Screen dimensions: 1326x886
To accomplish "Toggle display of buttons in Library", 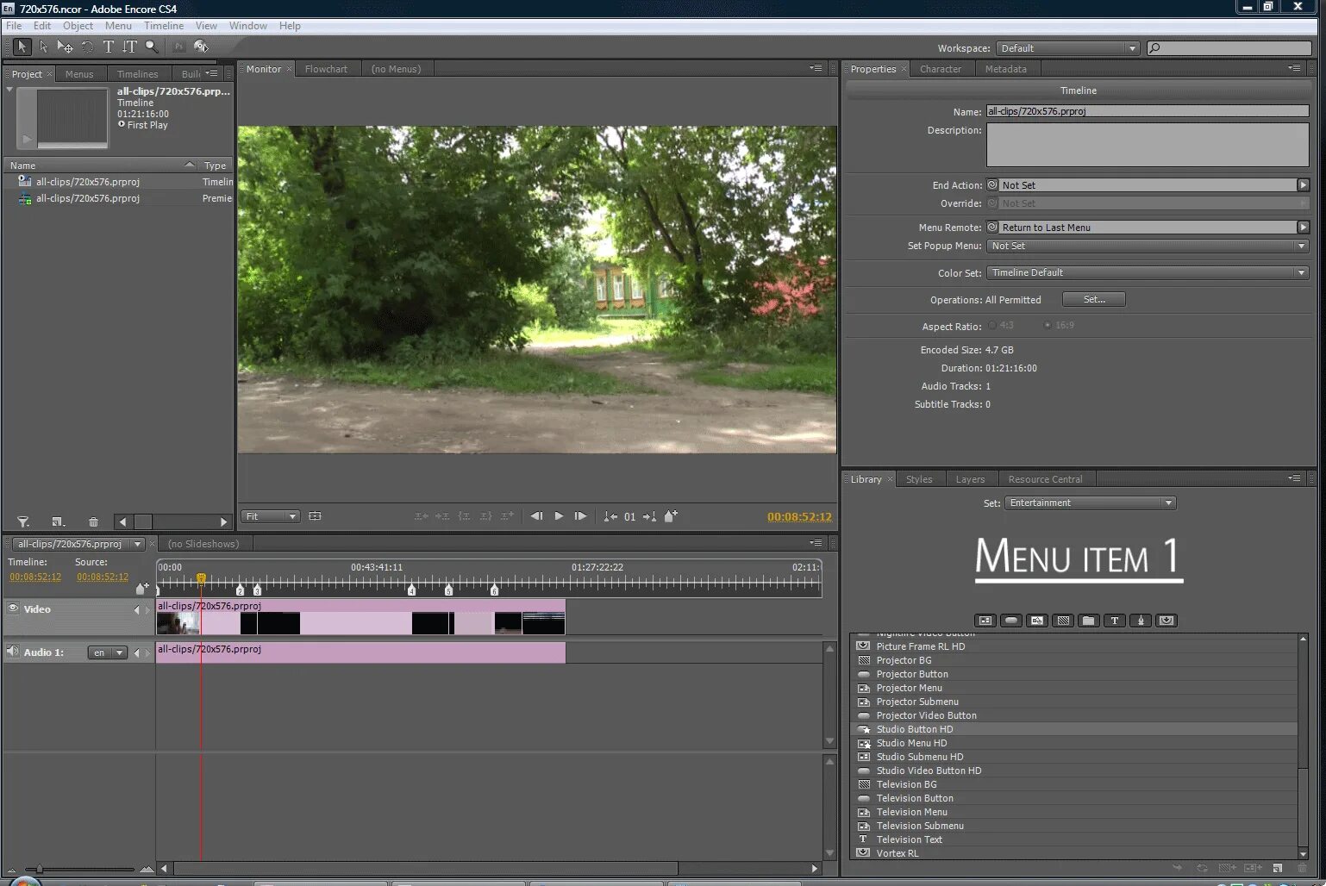I will point(1011,621).
